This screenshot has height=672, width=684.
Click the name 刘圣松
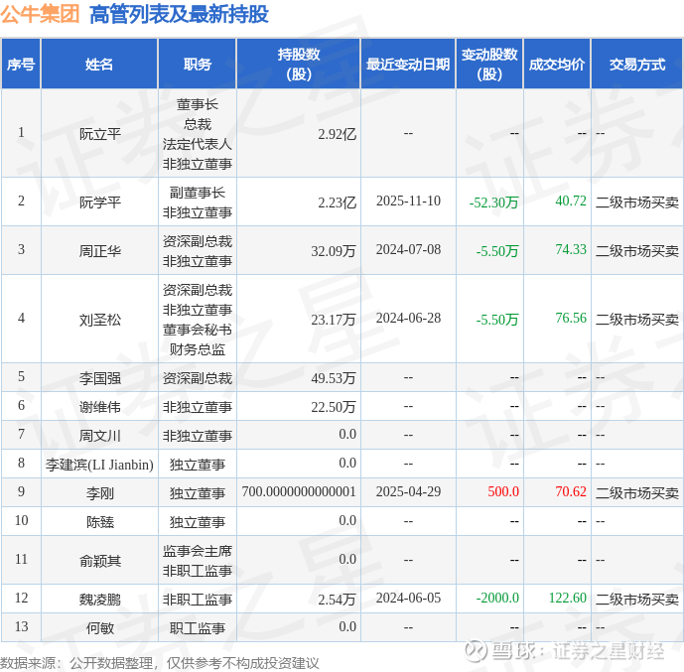point(100,320)
